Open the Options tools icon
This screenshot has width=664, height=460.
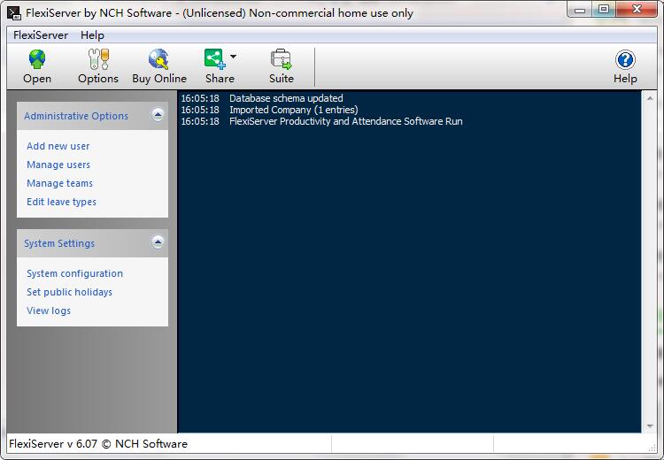98,59
